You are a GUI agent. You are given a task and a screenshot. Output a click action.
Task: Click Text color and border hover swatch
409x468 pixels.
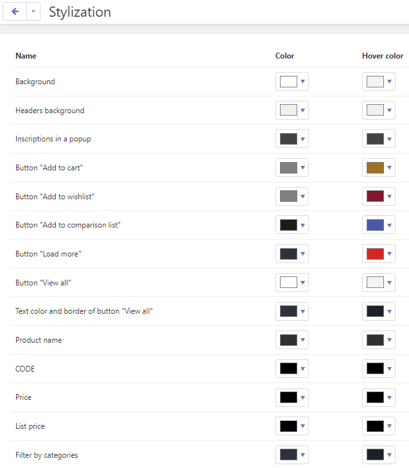click(375, 311)
